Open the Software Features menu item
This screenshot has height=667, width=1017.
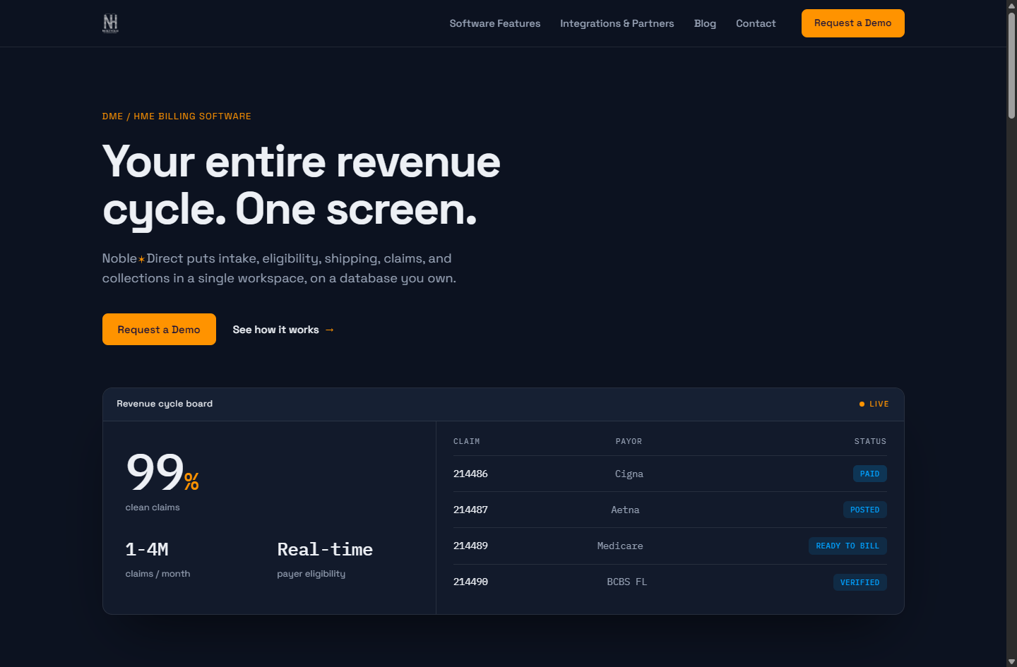click(495, 23)
